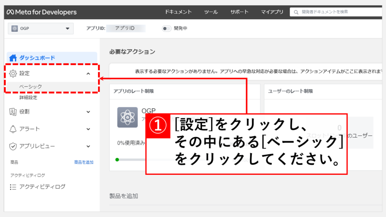Image resolution: width=386 pixels, height=217 pixels.
Task: Open the ドキュメント menu
Action: click(x=178, y=12)
